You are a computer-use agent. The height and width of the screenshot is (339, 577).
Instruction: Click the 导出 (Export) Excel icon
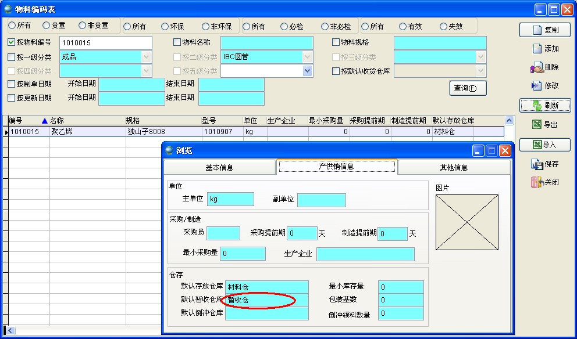(544, 124)
